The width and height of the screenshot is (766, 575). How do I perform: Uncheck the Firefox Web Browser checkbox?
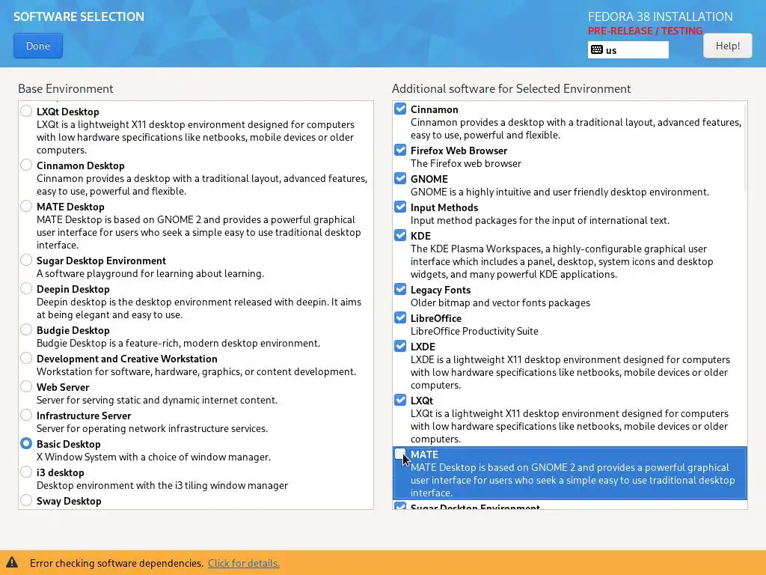tap(400, 150)
